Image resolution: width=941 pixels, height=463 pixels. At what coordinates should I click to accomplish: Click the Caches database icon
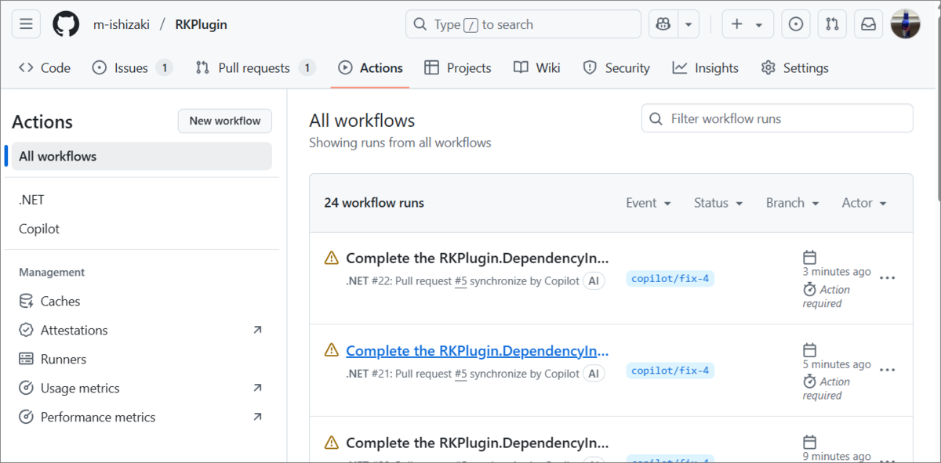(26, 301)
